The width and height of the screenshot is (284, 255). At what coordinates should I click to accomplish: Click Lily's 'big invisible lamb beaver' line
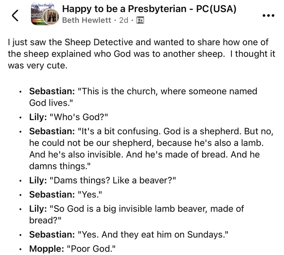tap(137, 214)
